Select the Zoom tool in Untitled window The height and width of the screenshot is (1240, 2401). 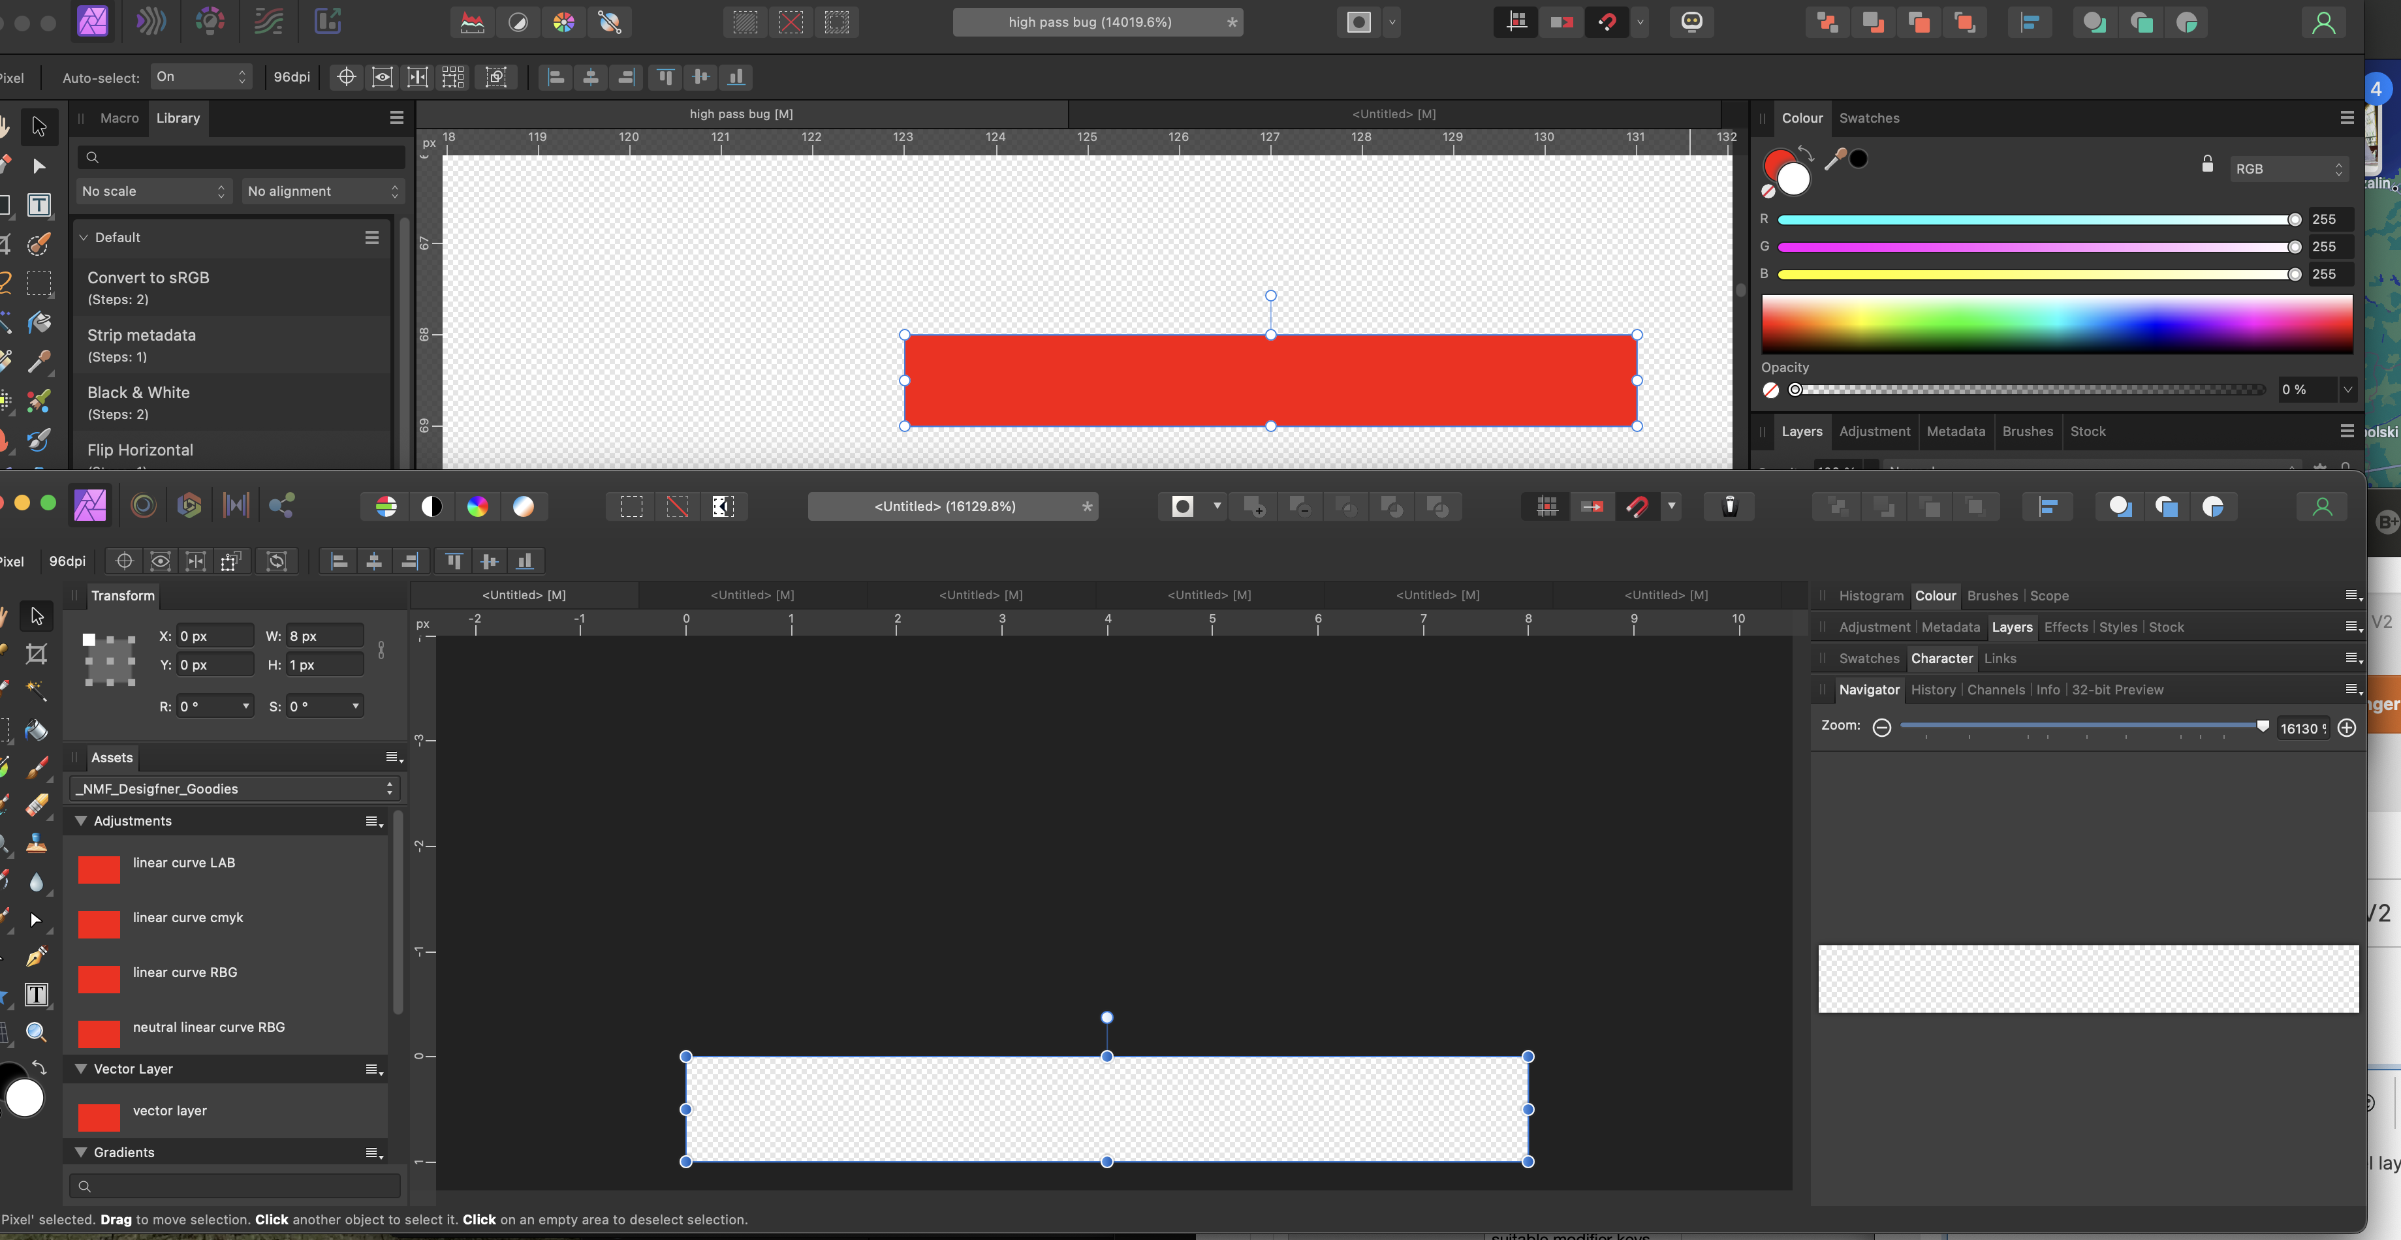37,1031
